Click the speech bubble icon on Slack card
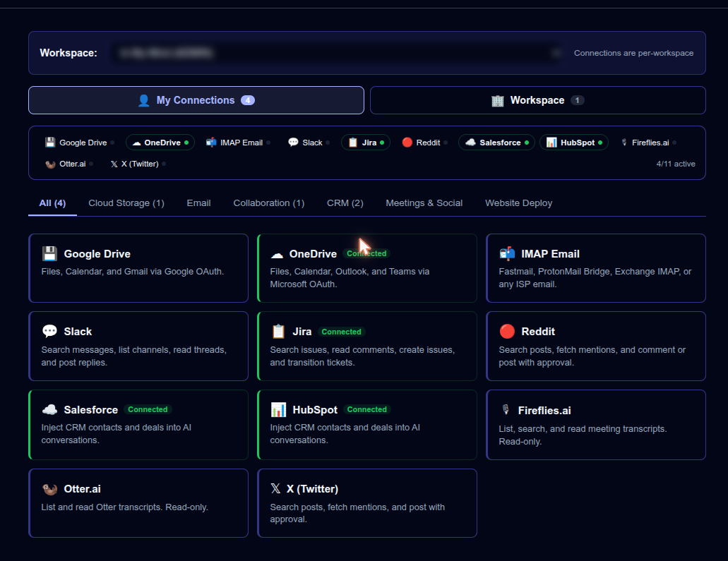Image resolution: width=728 pixels, height=561 pixels. point(49,331)
